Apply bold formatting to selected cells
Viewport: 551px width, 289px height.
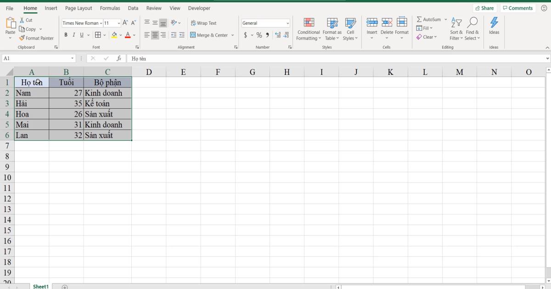pos(66,34)
